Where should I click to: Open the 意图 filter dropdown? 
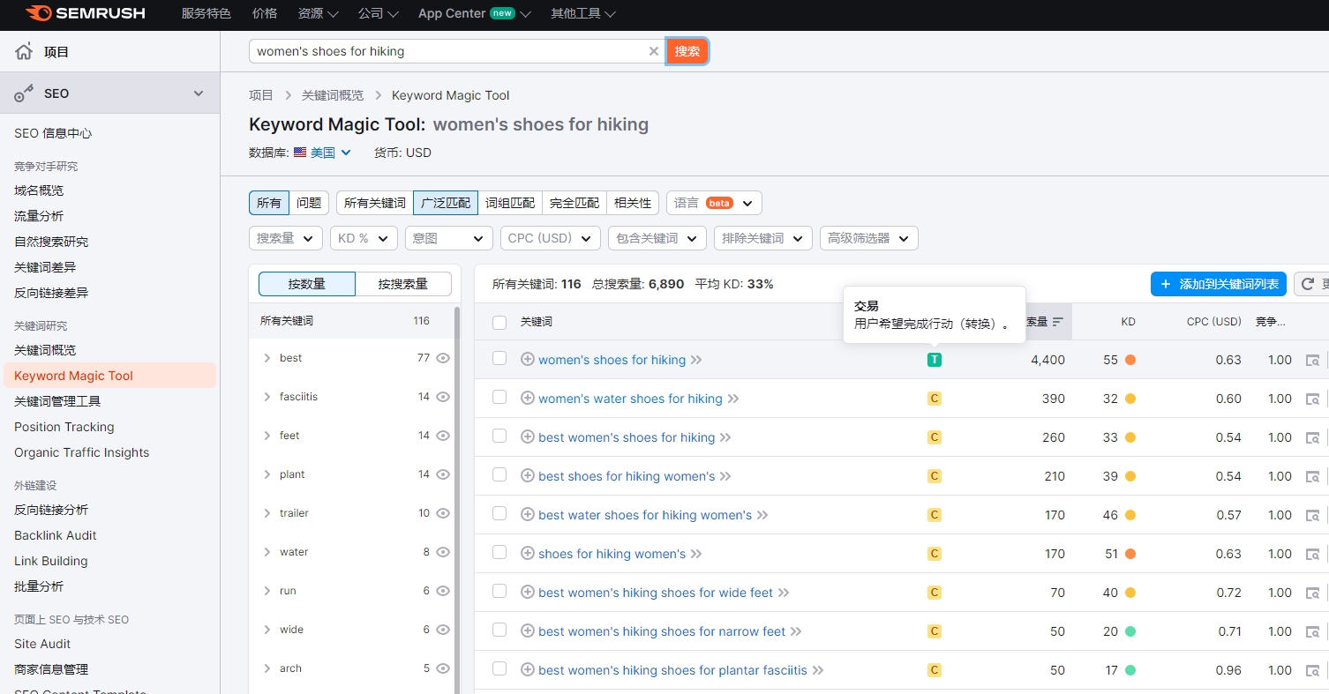449,238
